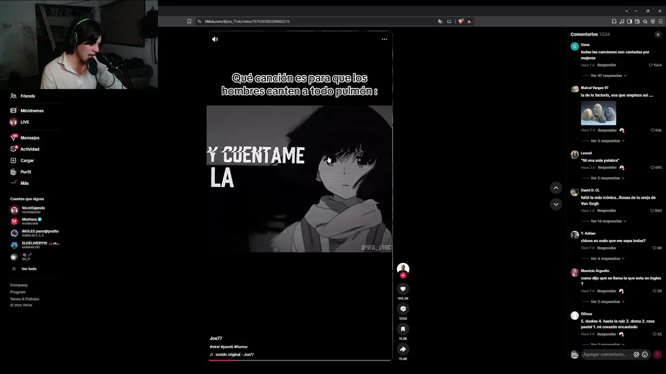Open Actividad in the sidebar

point(30,149)
